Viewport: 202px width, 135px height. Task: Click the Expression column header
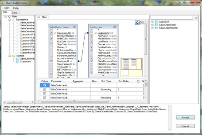point(60,81)
